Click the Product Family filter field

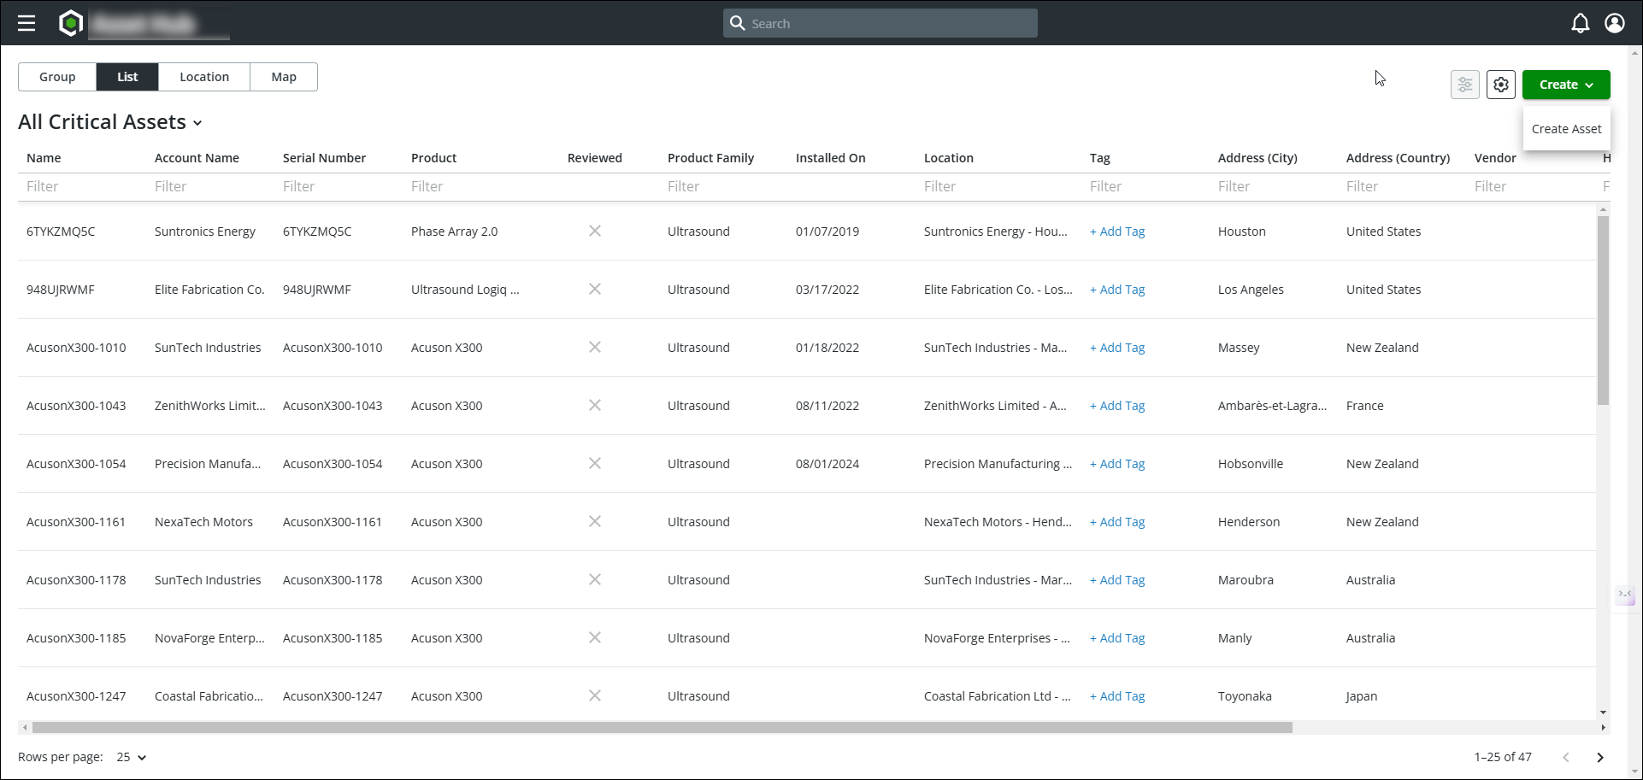[723, 186]
